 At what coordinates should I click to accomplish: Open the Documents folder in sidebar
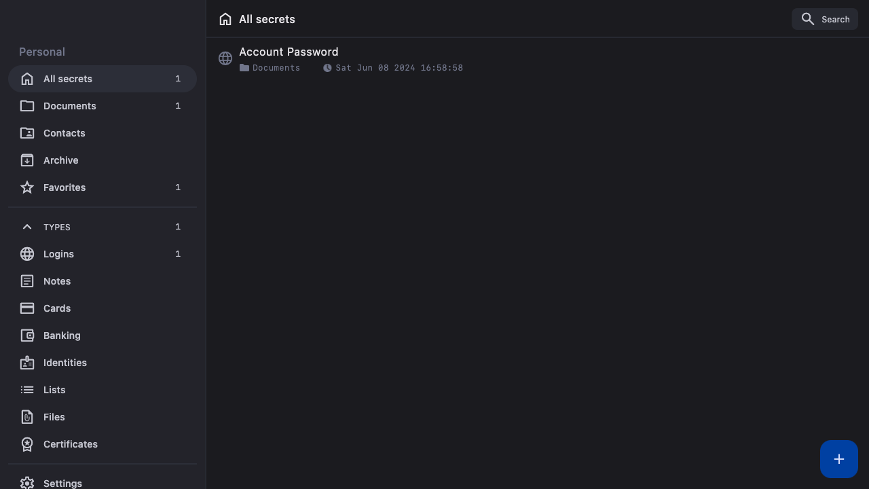pos(69,106)
